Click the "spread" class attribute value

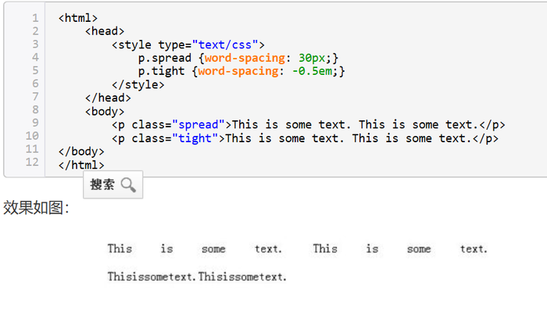tap(198, 125)
